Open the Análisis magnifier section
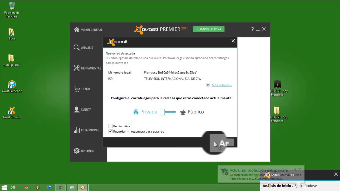This screenshot has width=340, height=191. pyautogui.click(x=83, y=48)
